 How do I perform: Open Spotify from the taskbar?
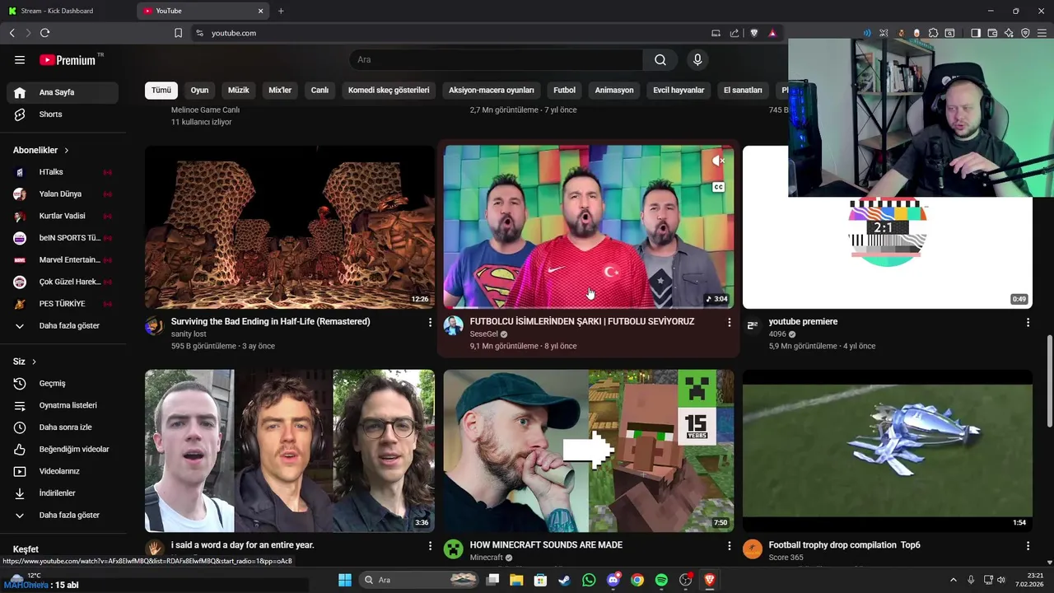(x=661, y=580)
